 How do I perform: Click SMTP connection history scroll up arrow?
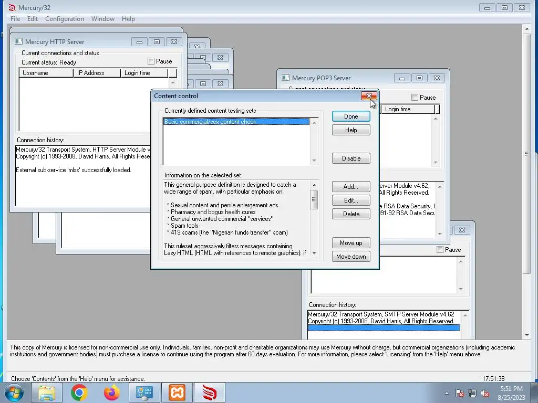(465, 315)
